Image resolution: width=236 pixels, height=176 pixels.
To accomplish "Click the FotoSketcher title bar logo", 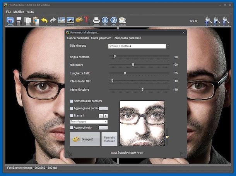I will (x=5, y=5).
